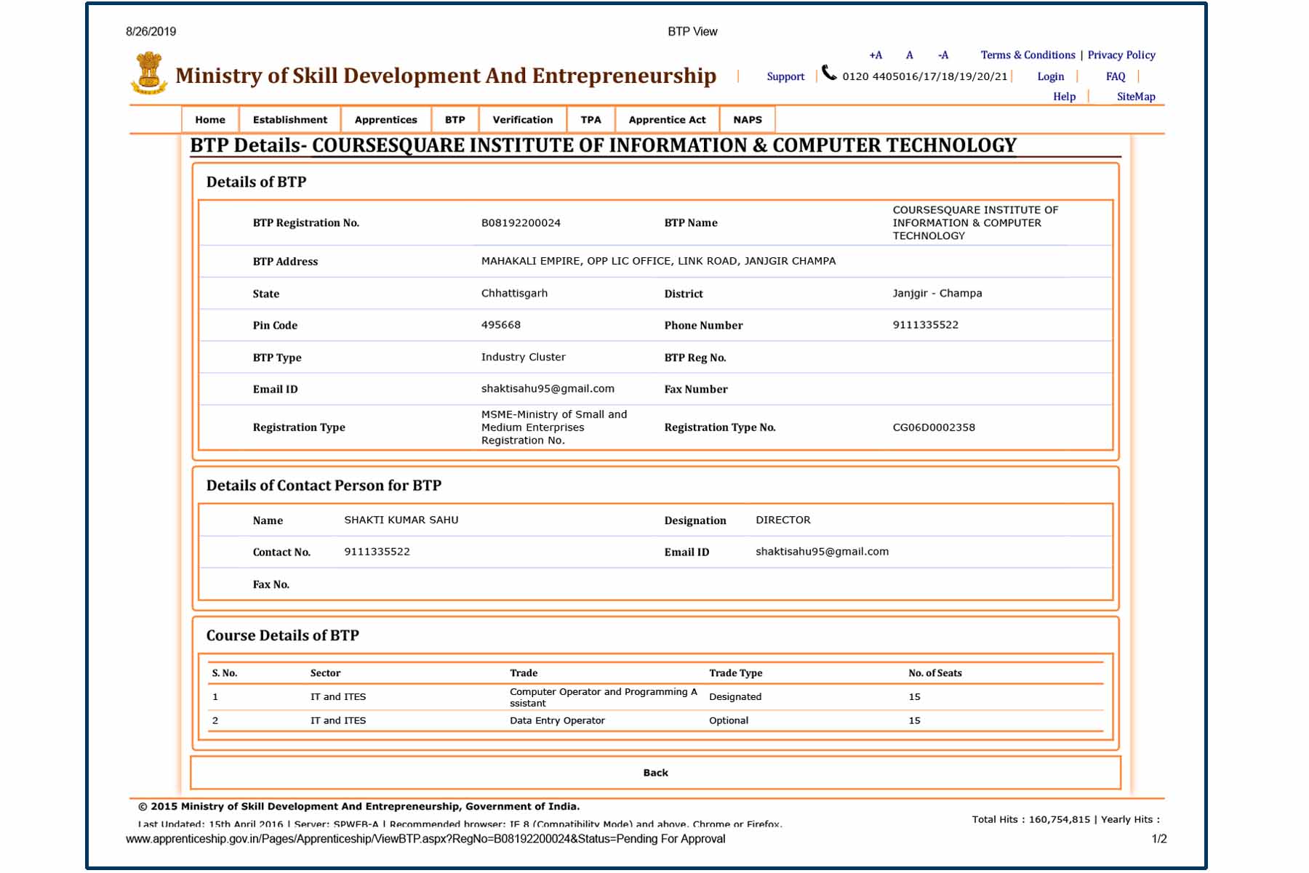
Task: Select MSME registration type value text
Action: (553, 427)
